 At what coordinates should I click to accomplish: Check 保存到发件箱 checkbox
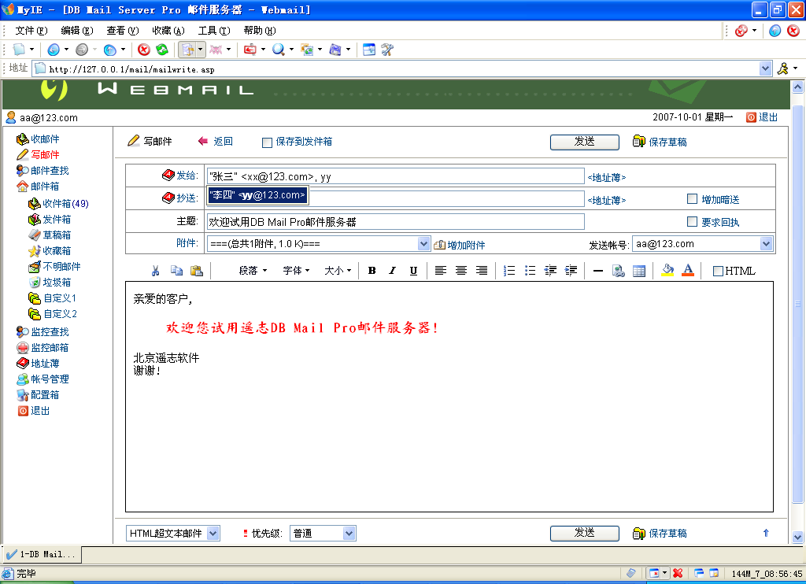click(x=267, y=142)
